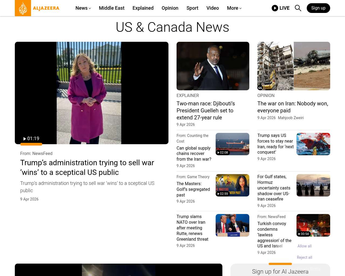Click the opinion quote icon on image
345x276 pixels.
tap(260, 87)
